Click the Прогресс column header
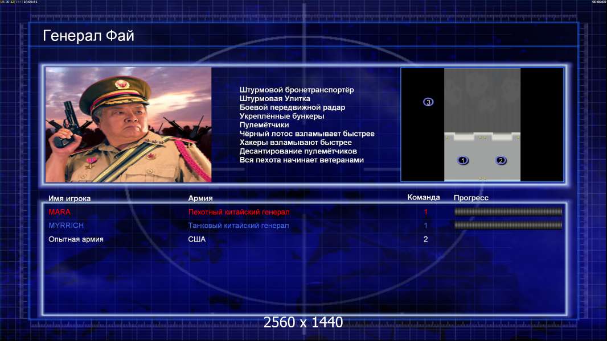Image resolution: width=607 pixels, height=341 pixels. pos(471,198)
